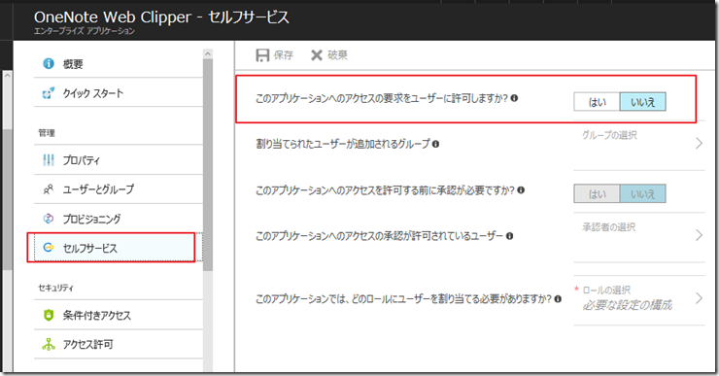719x376 pixels.
Task: Click the クイック スタート icon
Action: (x=49, y=92)
